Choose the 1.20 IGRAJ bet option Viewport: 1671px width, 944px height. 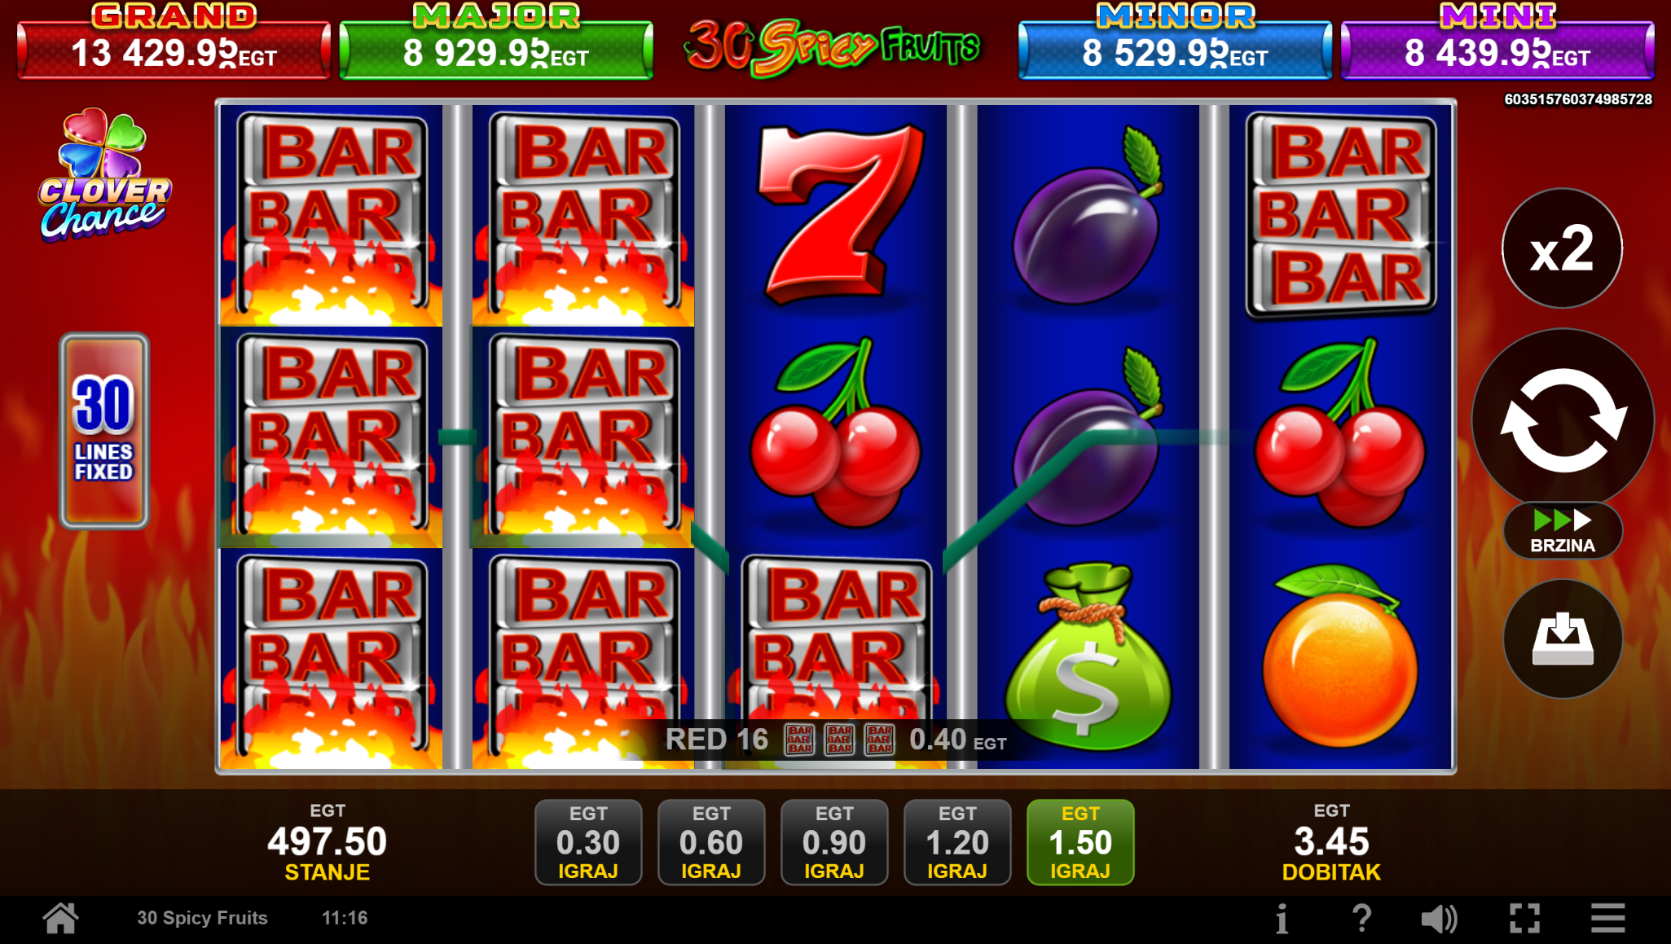pyautogui.click(x=957, y=842)
